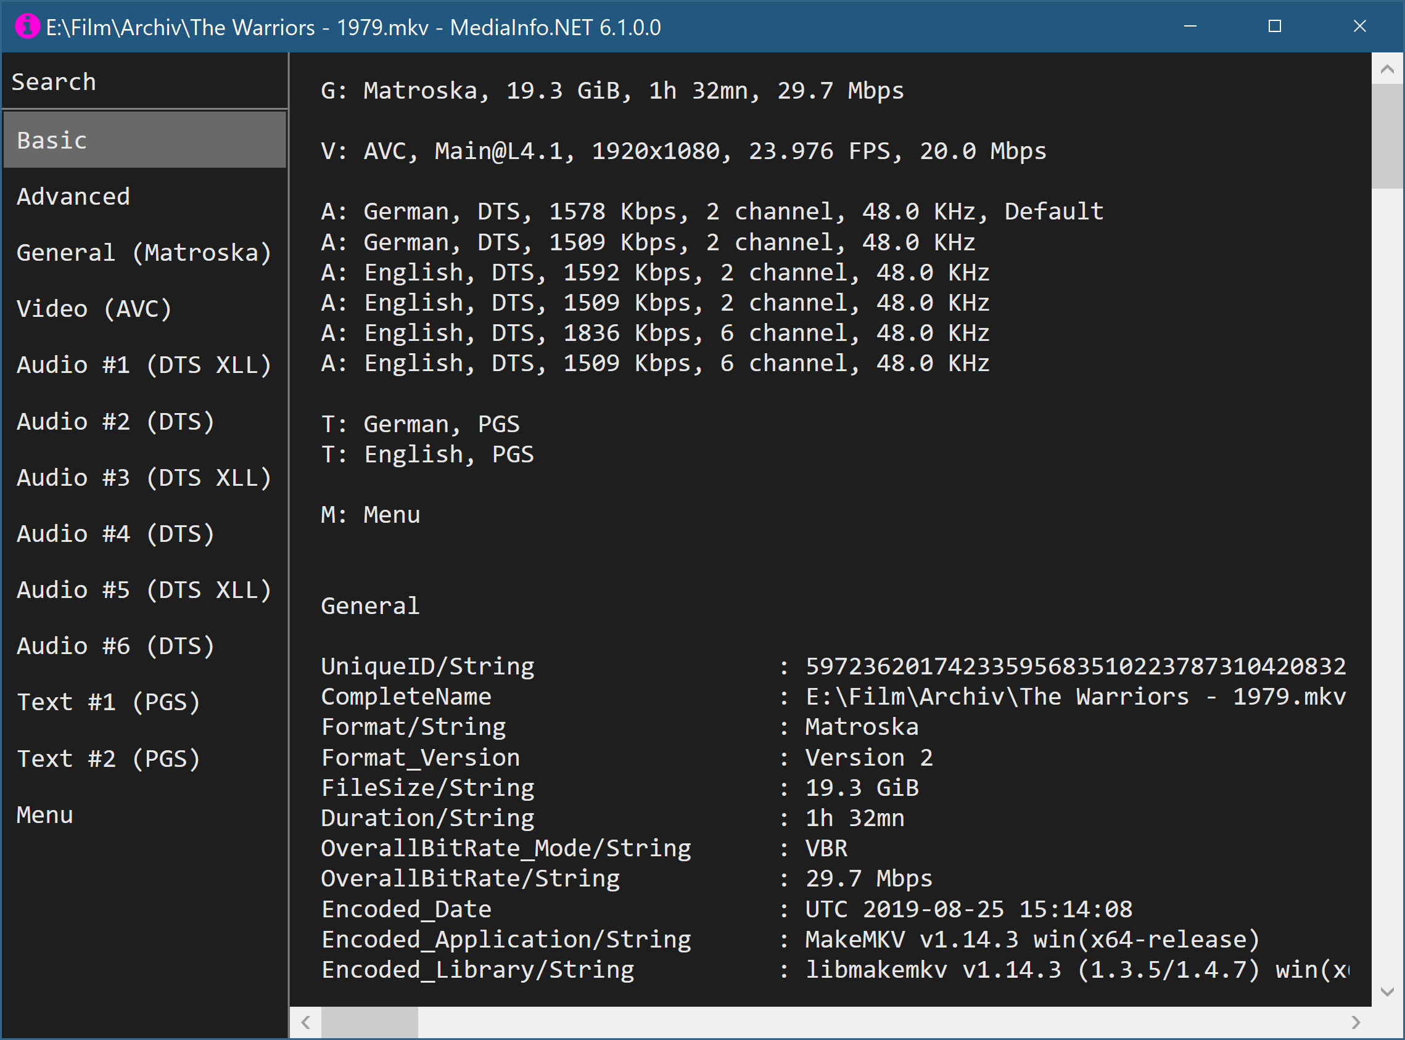The width and height of the screenshot is (1405, 1040).
Task: Jump to Audio #3 (DTS XLL)
Action: 145,477
